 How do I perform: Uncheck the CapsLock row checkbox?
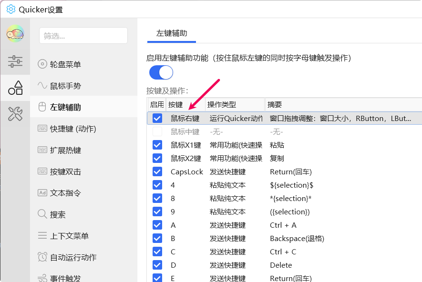[x=157, y=171]
